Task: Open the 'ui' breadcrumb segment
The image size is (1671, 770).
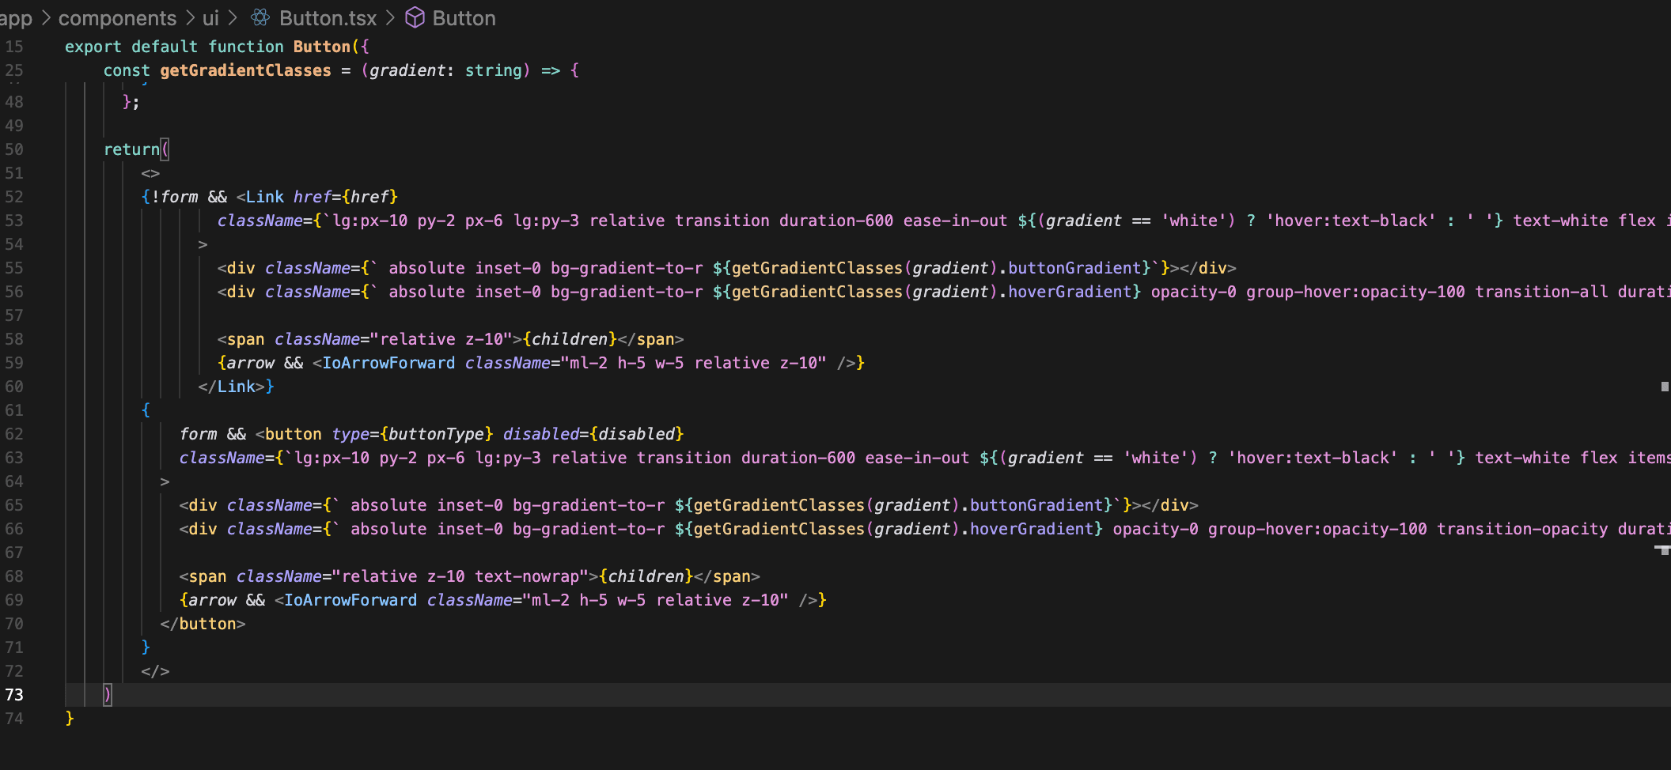Action: tap(210, 17)
